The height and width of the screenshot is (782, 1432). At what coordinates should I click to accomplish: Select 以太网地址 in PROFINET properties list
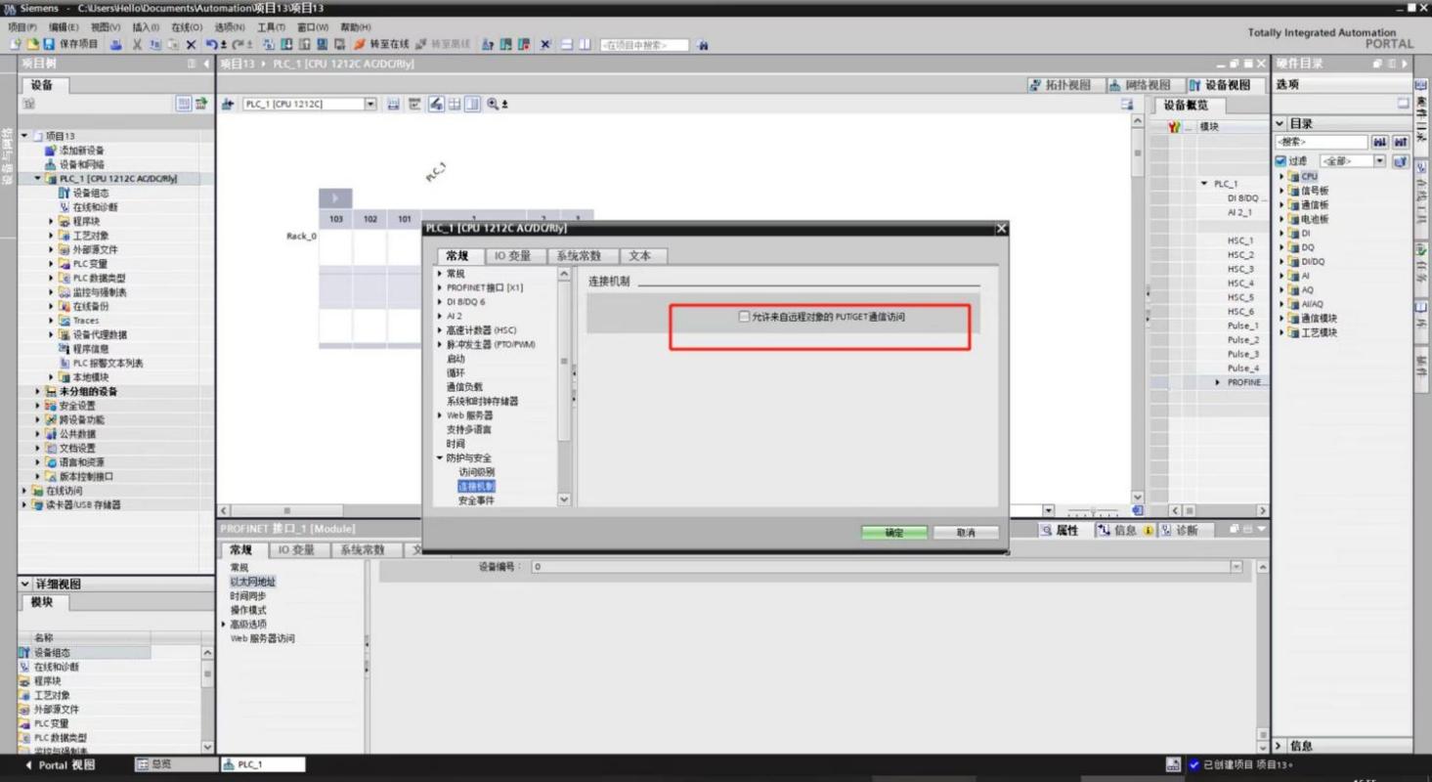253,582
